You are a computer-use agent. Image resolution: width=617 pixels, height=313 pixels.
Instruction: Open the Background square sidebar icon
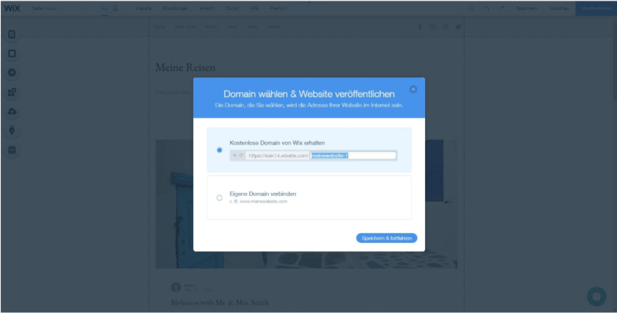tap(12, 54)
